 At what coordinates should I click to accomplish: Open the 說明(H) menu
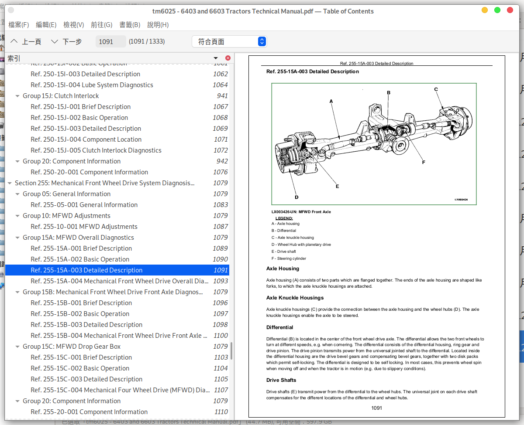tap(158, 25)
